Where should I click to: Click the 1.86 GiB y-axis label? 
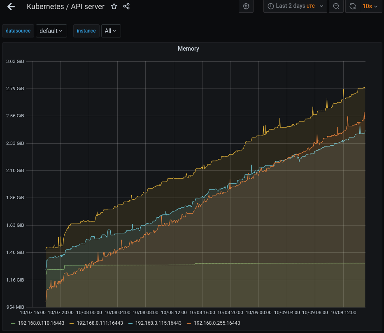point(15,198)
